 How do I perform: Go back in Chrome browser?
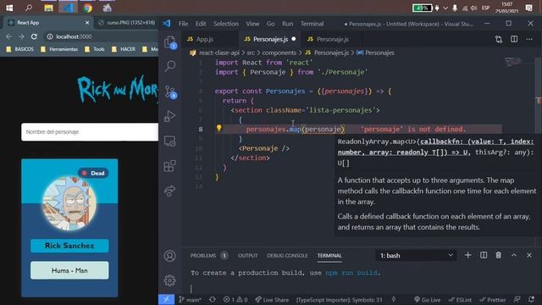coord(9,36)
